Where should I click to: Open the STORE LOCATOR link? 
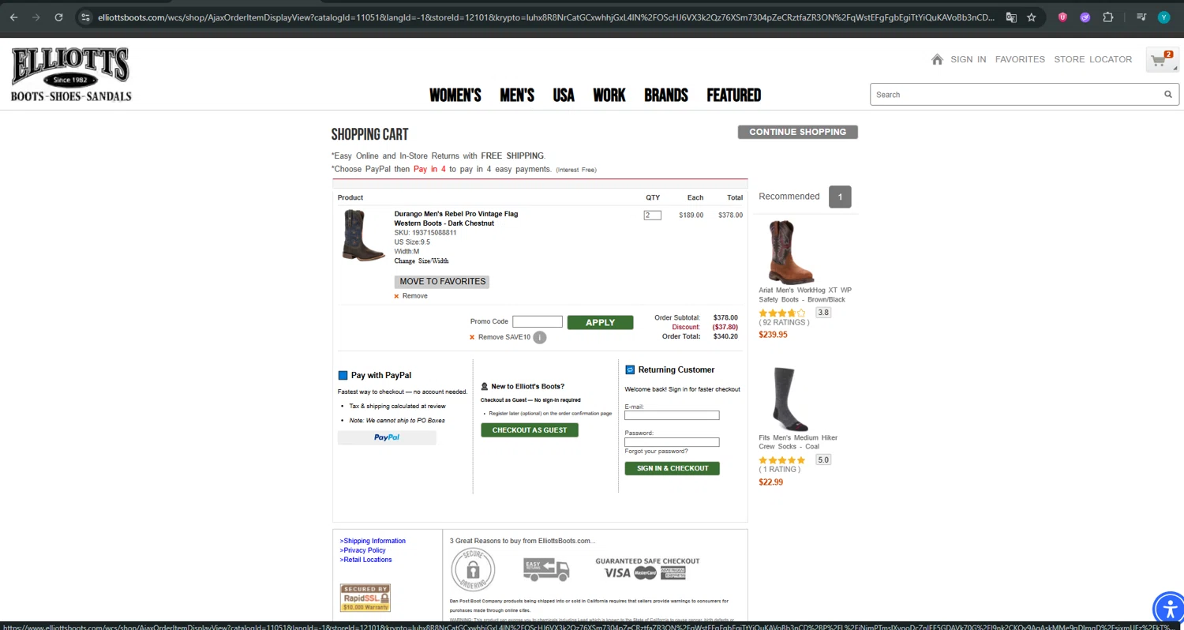coord(1093,59)
